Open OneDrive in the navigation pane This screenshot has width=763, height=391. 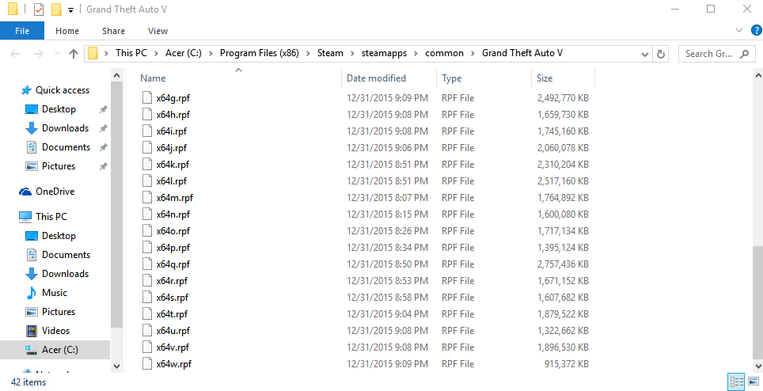click(55, 191)
